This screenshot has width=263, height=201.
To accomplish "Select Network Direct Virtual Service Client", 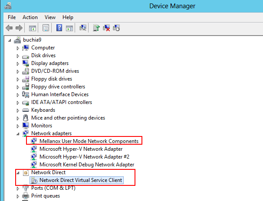I will click(81, 180).
